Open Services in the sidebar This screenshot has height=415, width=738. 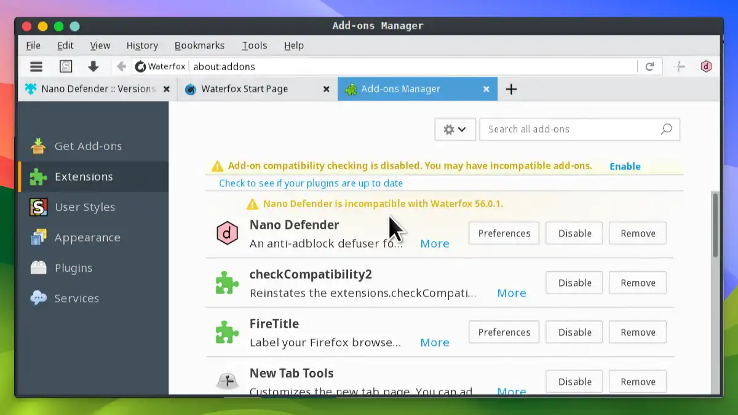(77, 298)
